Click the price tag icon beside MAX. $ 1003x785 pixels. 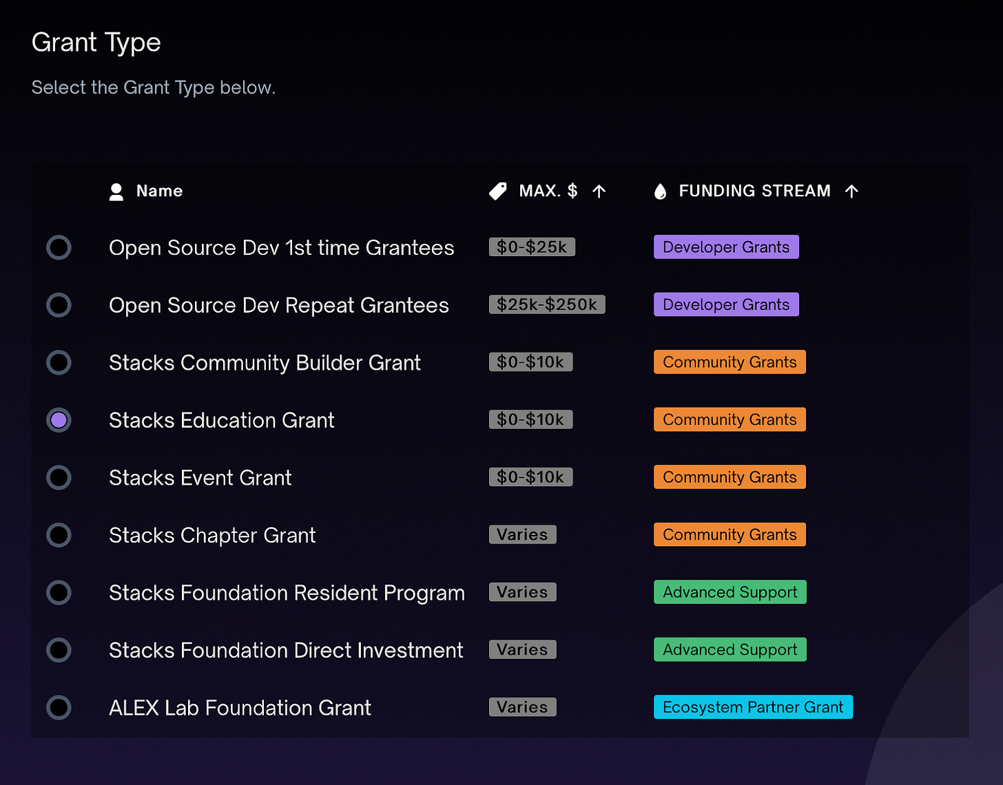coord(497,191)
